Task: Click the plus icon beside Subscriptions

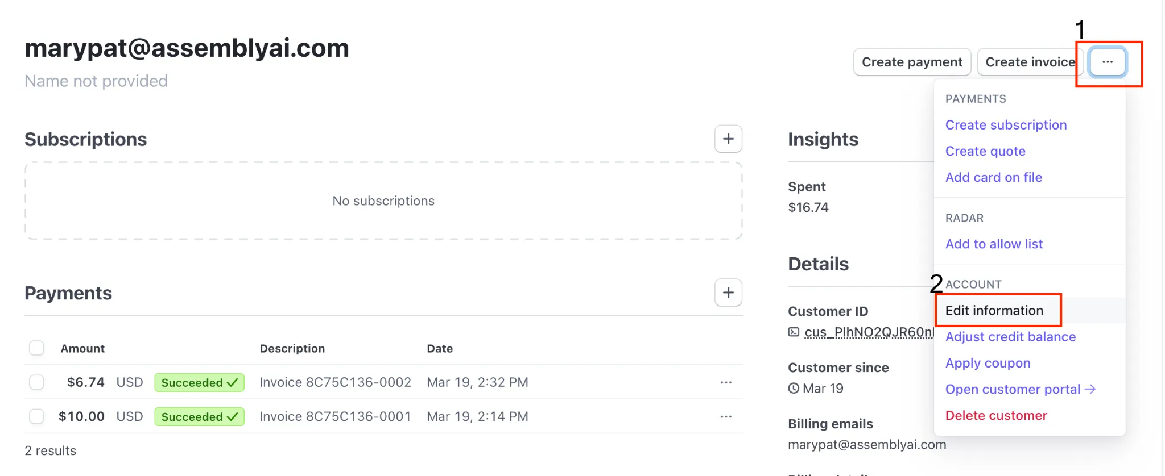Action: 728,139
